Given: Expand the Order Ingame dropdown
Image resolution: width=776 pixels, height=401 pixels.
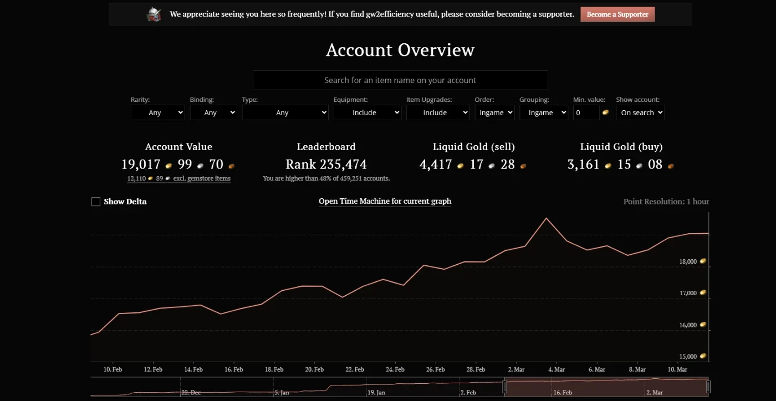Looking at the screenshot, I should 494,112.
